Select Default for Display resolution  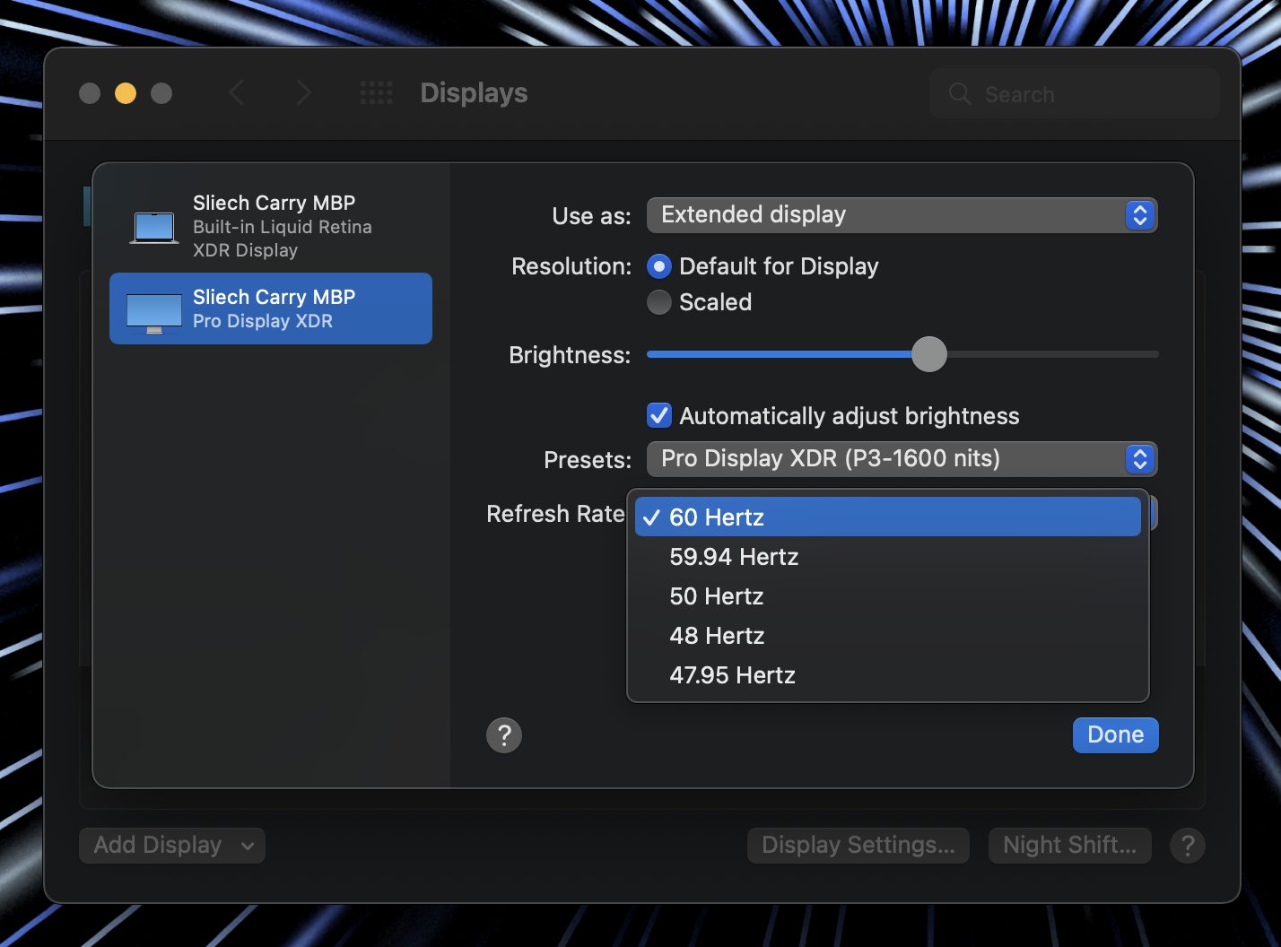[659, 265]
